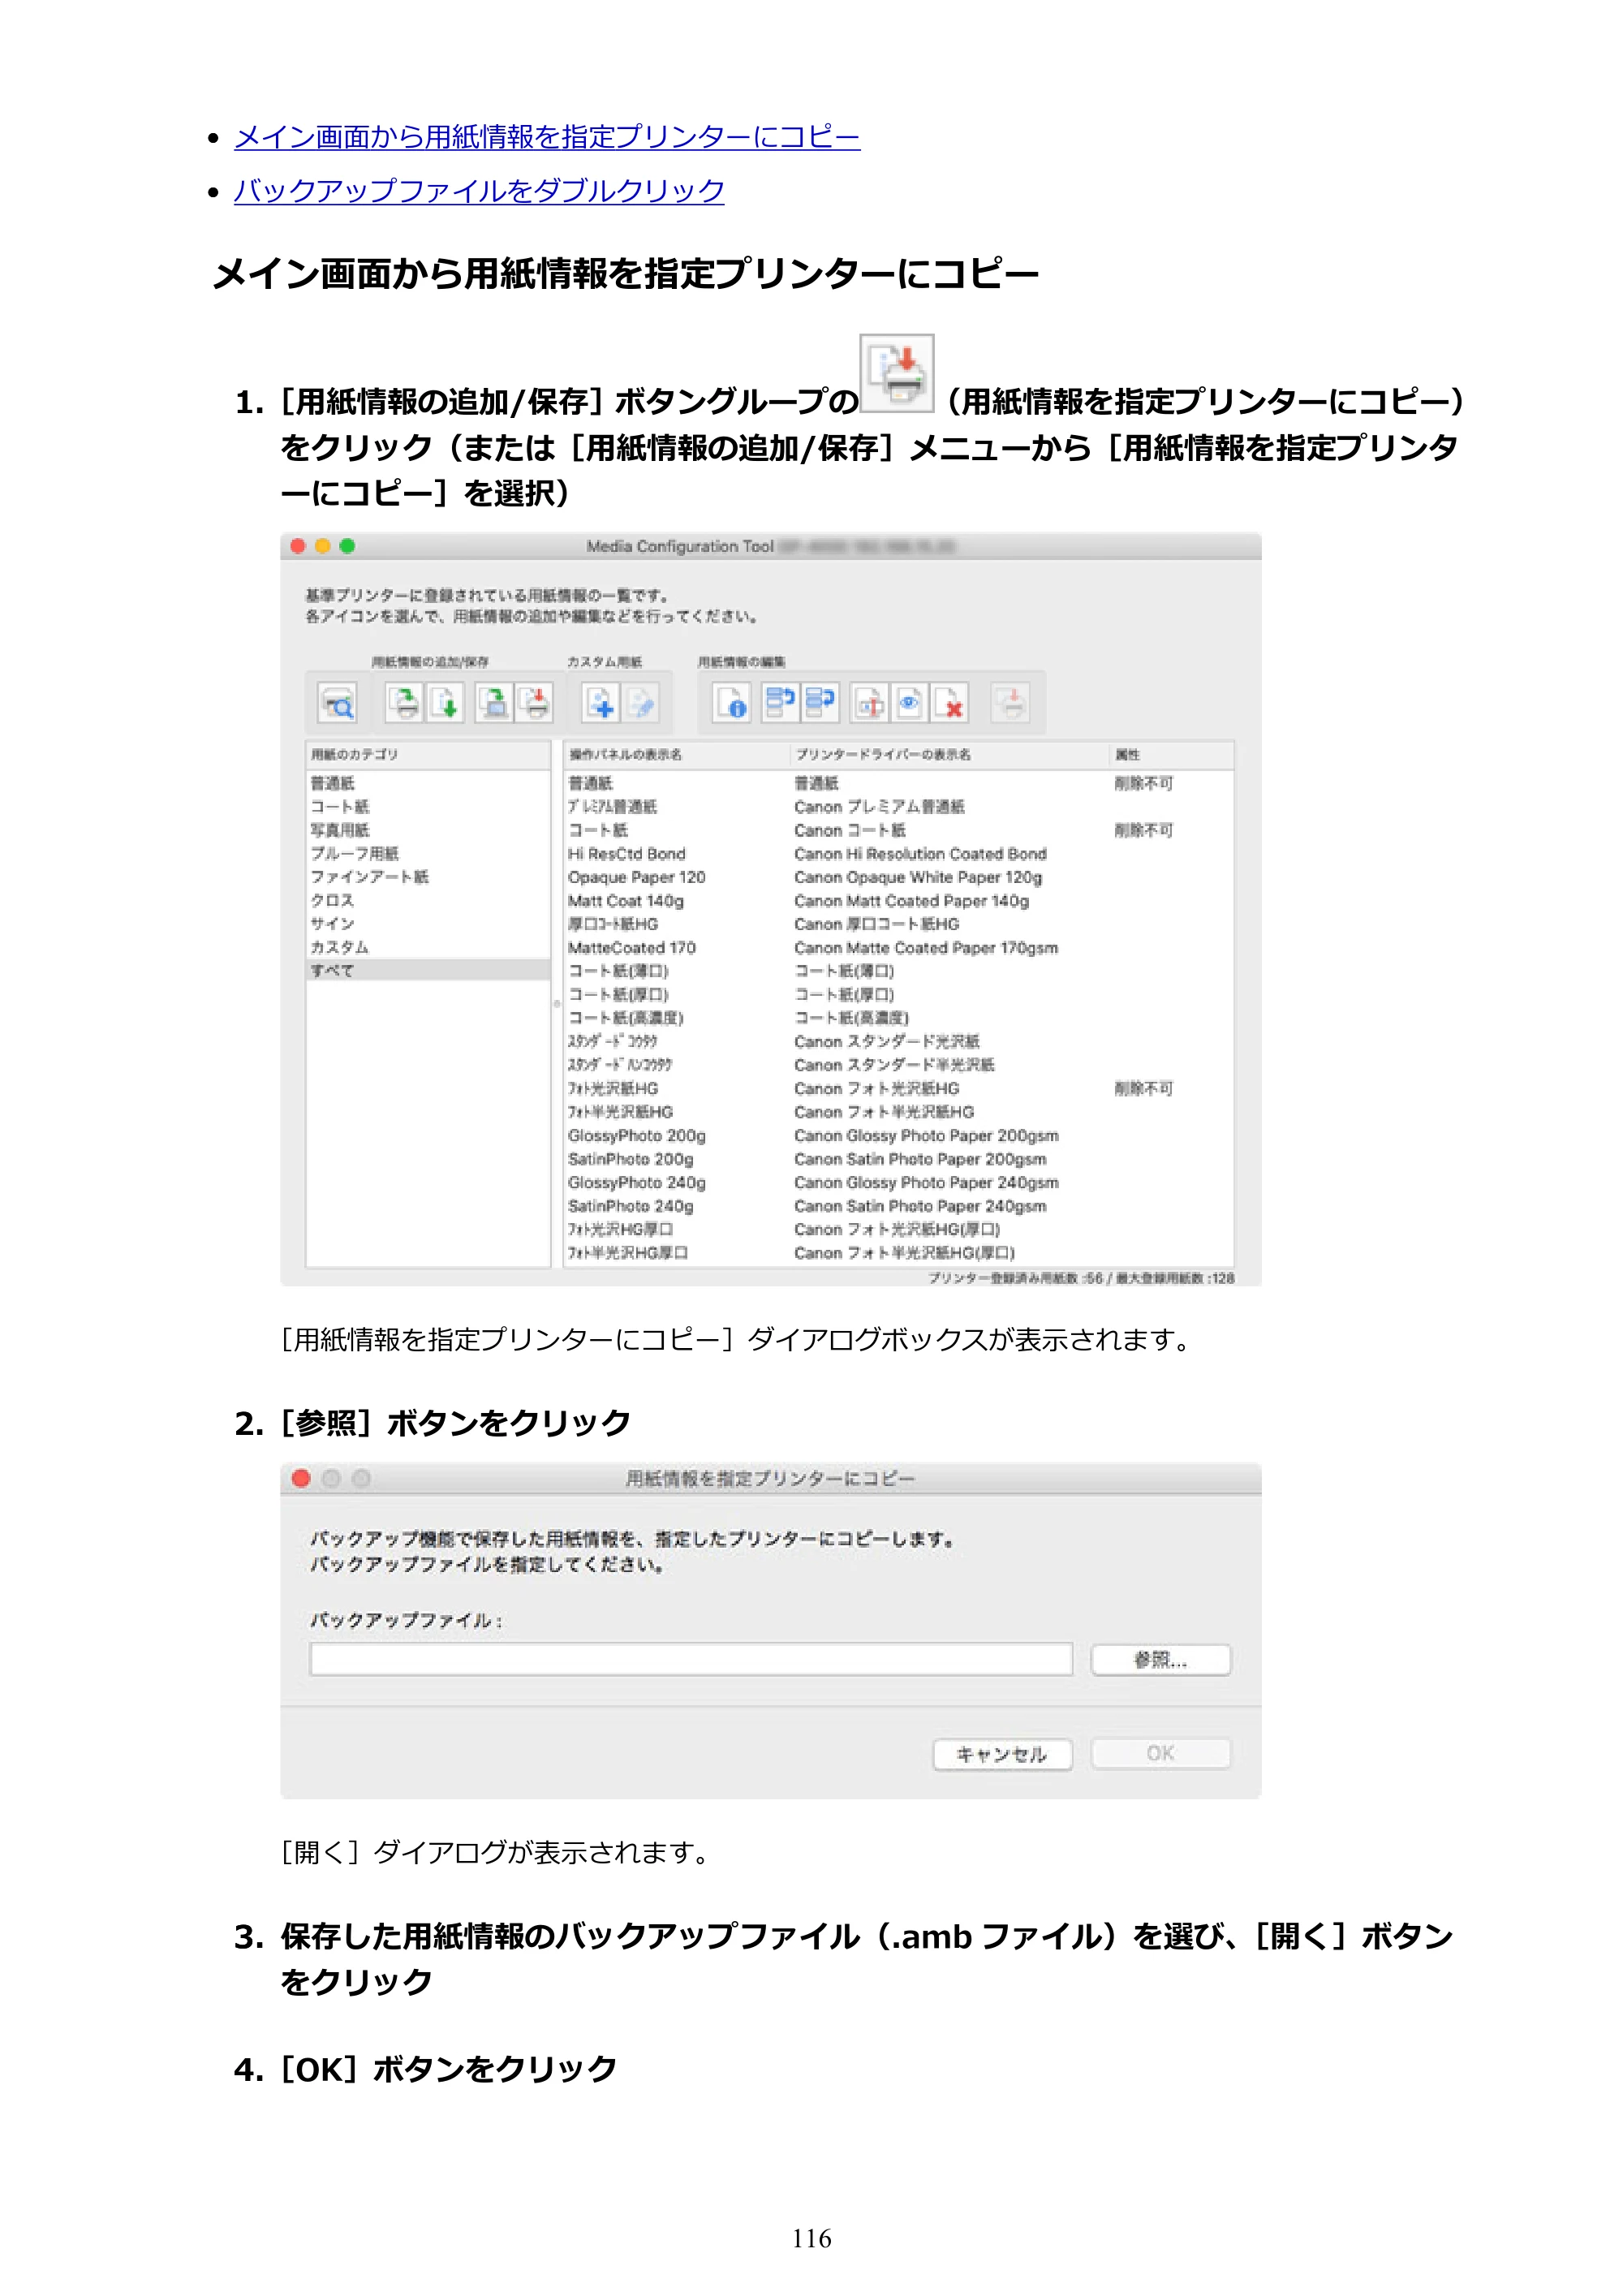Click the registered paper count status text
Viewport: 1623px width, 2296px height.
(x=1081, y=1278)
